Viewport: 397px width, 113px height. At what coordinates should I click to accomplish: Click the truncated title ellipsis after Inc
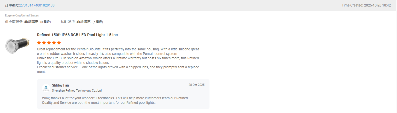(x=119, y=35)
